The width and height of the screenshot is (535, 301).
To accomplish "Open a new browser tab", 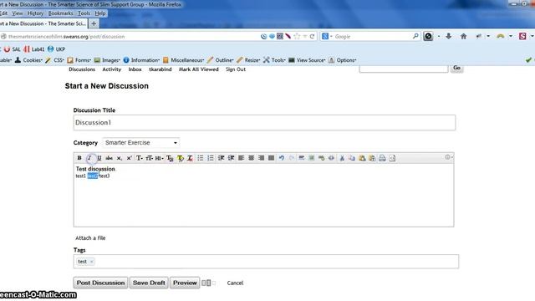I will tap(94, 23).
